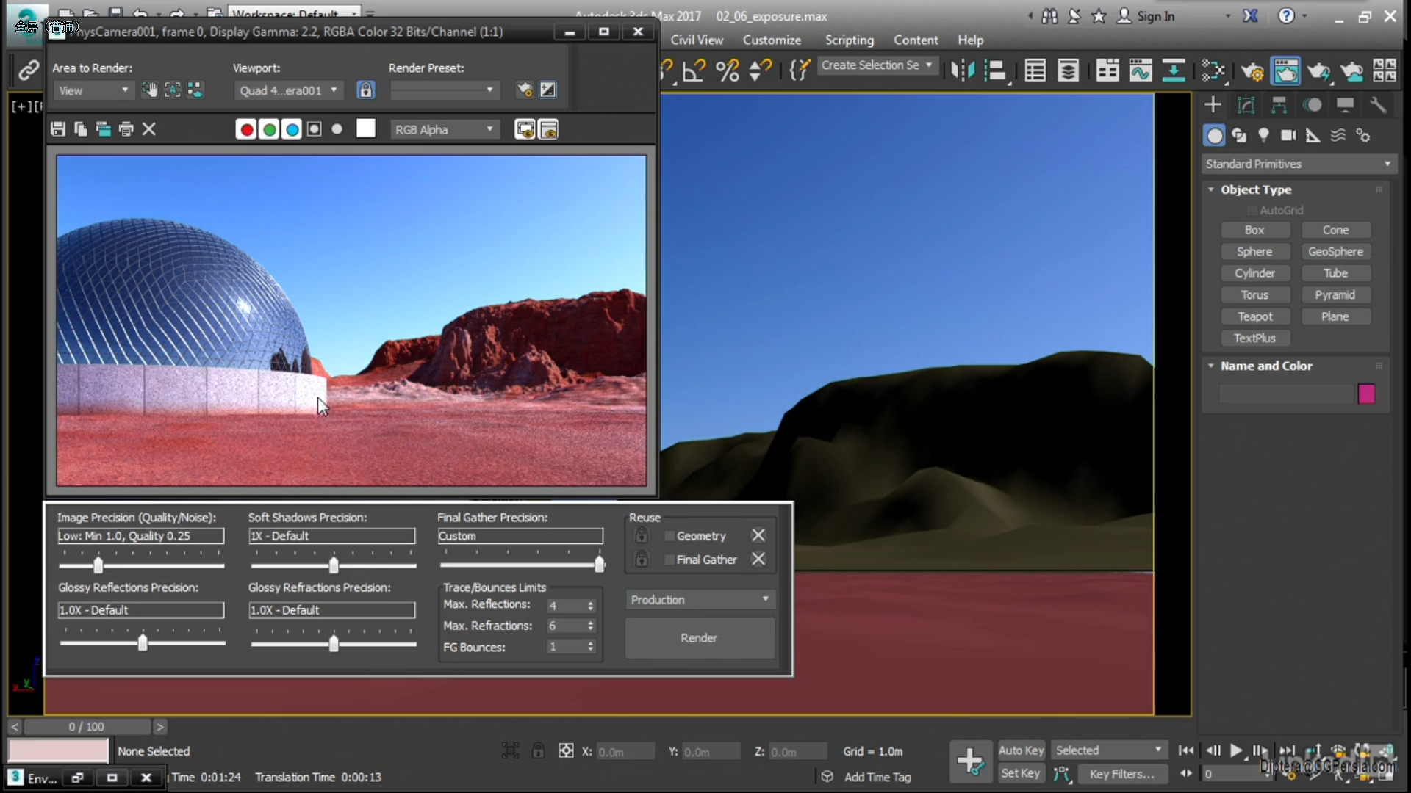This screenshot has height=793, width=1411.
Task: Click the Angle Snap toggle icon
Action: click(694, 70)
